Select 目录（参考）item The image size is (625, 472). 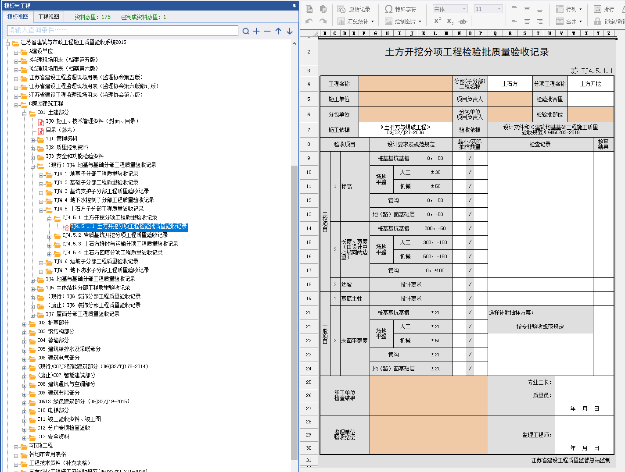61,130
